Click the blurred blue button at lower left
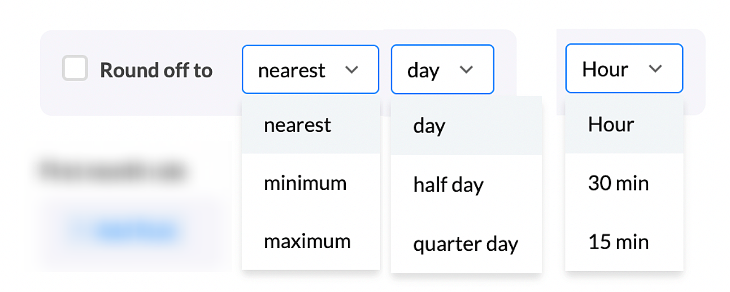Screen dimensions: 730x292 127,231
